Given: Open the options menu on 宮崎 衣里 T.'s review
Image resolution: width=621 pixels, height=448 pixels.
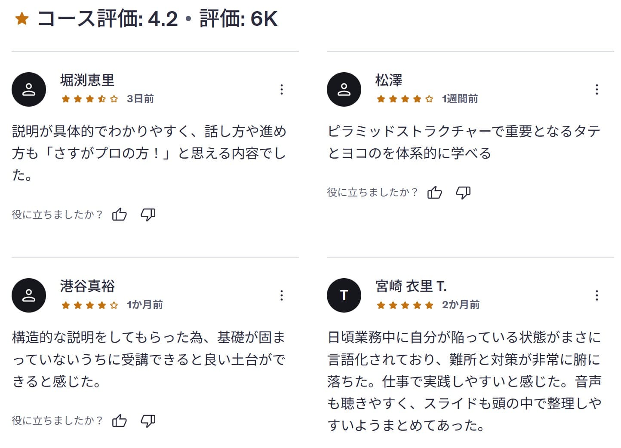Looking at the screenshot, I should click(597, 295).
